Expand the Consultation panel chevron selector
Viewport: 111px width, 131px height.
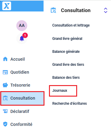pos(106,10)
